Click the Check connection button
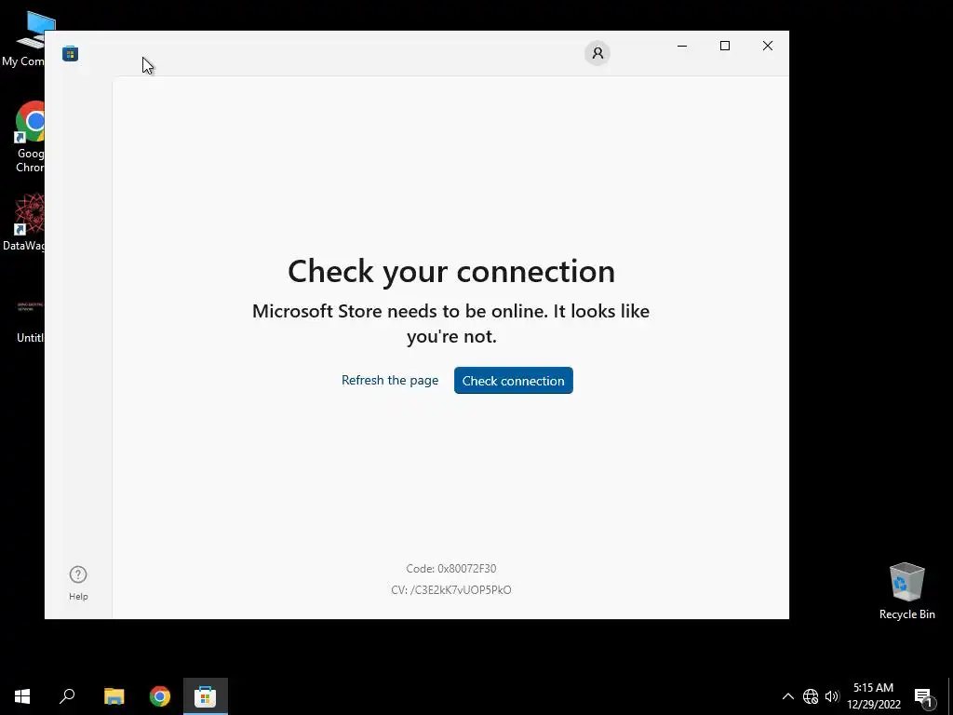The height and width of the screenshot is (715, 953). coord(514,381)
